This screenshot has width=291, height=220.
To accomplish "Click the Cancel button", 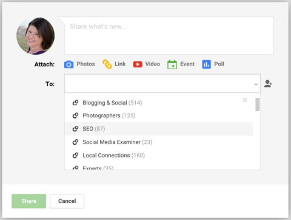I will pos(67,201).
